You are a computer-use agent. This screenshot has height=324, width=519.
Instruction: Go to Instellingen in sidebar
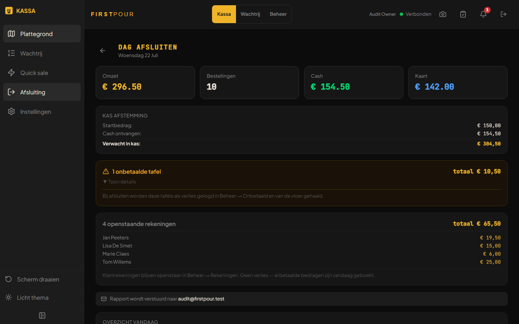coord(42,112)
